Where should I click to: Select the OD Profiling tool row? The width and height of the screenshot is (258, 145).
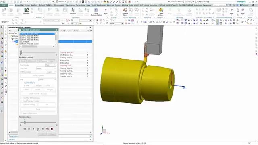coord(75,55)
